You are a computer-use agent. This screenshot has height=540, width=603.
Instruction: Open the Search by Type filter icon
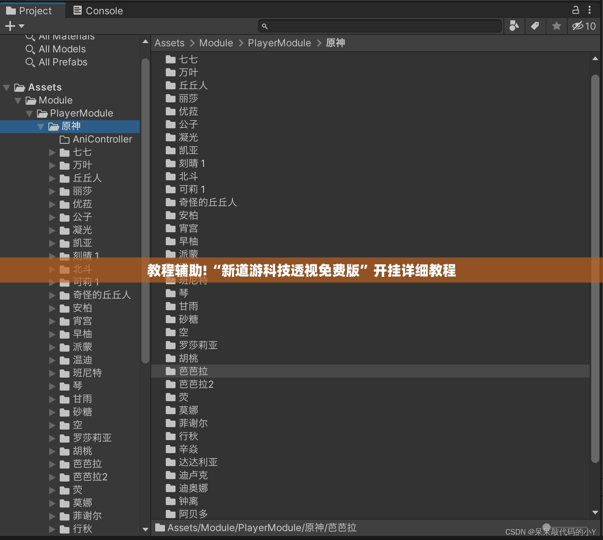click(x=514, y=26)
